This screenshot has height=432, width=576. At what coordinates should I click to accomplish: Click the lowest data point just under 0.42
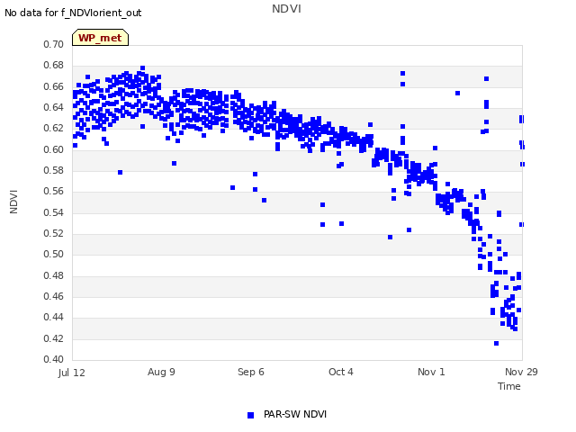(x=496, y=344)
